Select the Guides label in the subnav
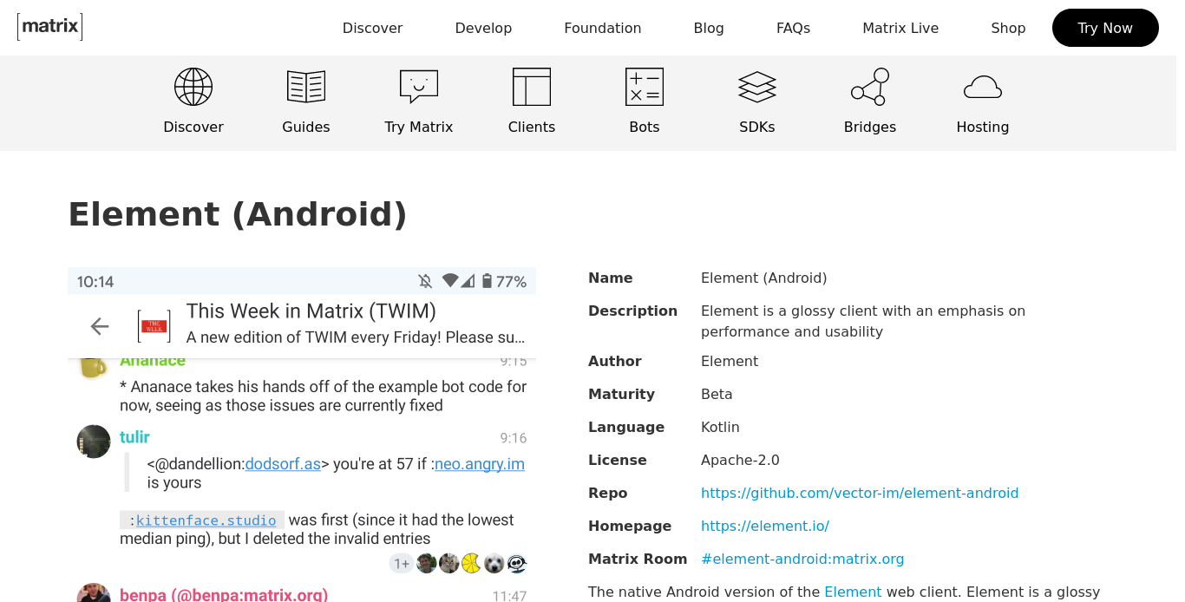Viewport: 1185px width, 602px height. point(306,127)
